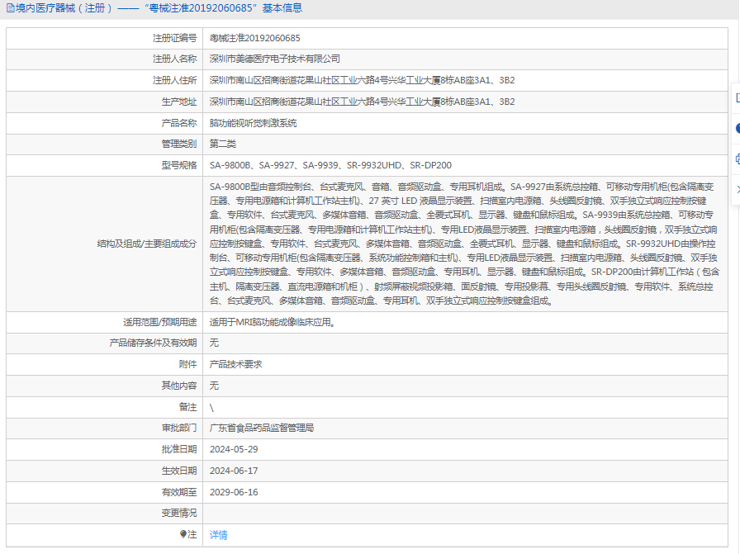Image resolution: width=740 pixels, height=554 pixels.
Task: Click effective date 2024-06-17
Action: tap(234, 471)
